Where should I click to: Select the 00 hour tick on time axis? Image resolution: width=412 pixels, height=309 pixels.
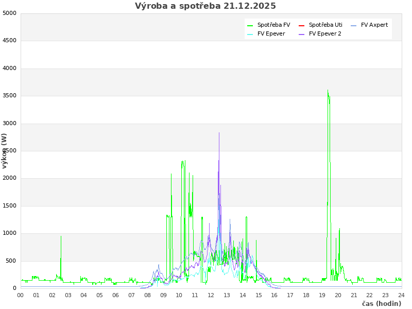21,295
